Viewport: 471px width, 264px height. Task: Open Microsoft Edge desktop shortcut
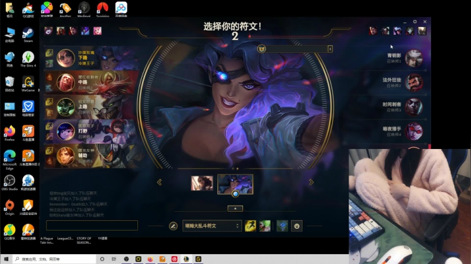[10, 159]
